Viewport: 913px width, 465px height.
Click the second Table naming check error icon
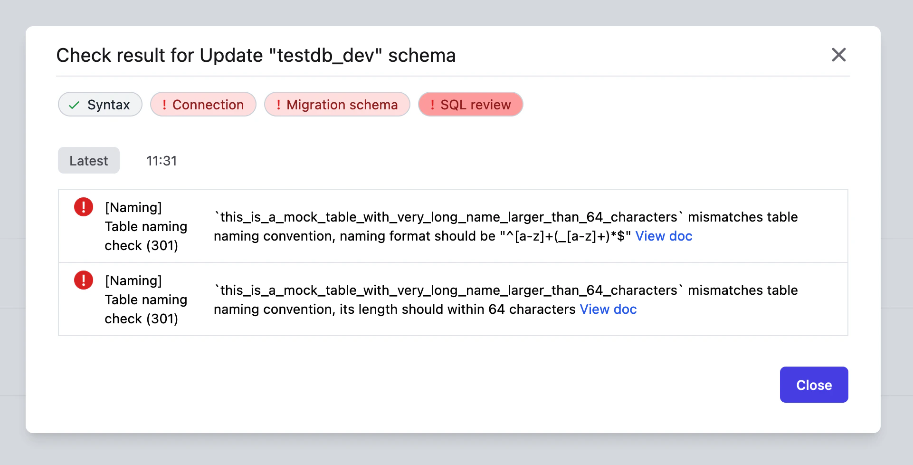tap(83, 280)
